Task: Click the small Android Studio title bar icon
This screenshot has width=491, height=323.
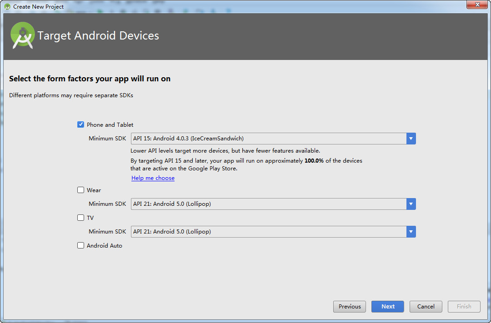Action: [x=7, y=6]
